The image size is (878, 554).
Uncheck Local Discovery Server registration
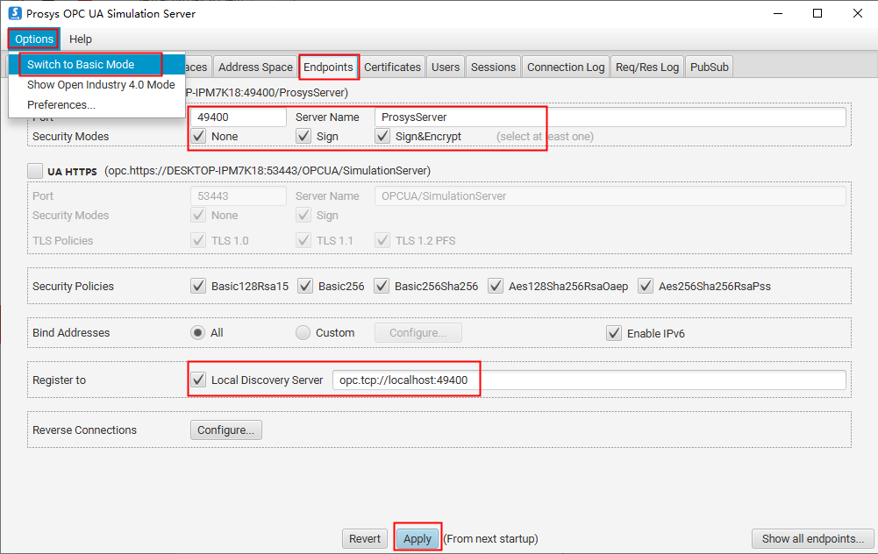click(198, 380)
